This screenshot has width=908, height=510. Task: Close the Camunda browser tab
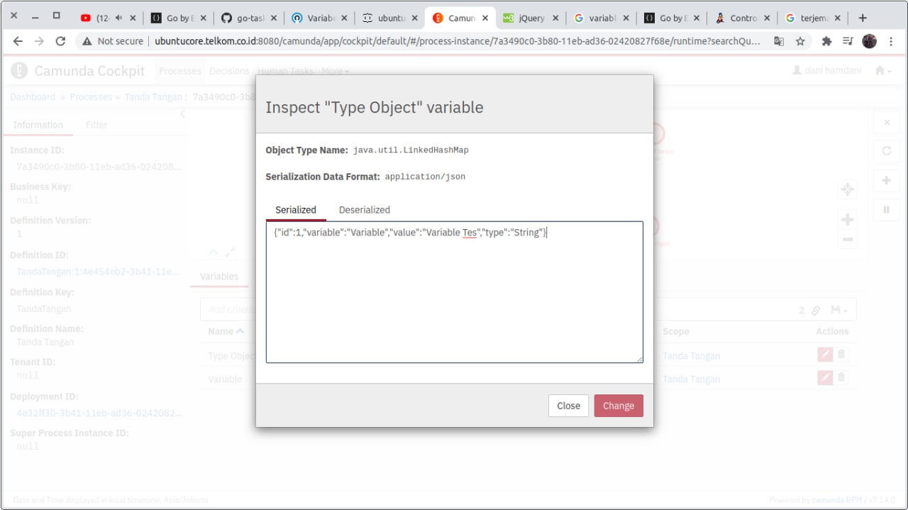485,18
